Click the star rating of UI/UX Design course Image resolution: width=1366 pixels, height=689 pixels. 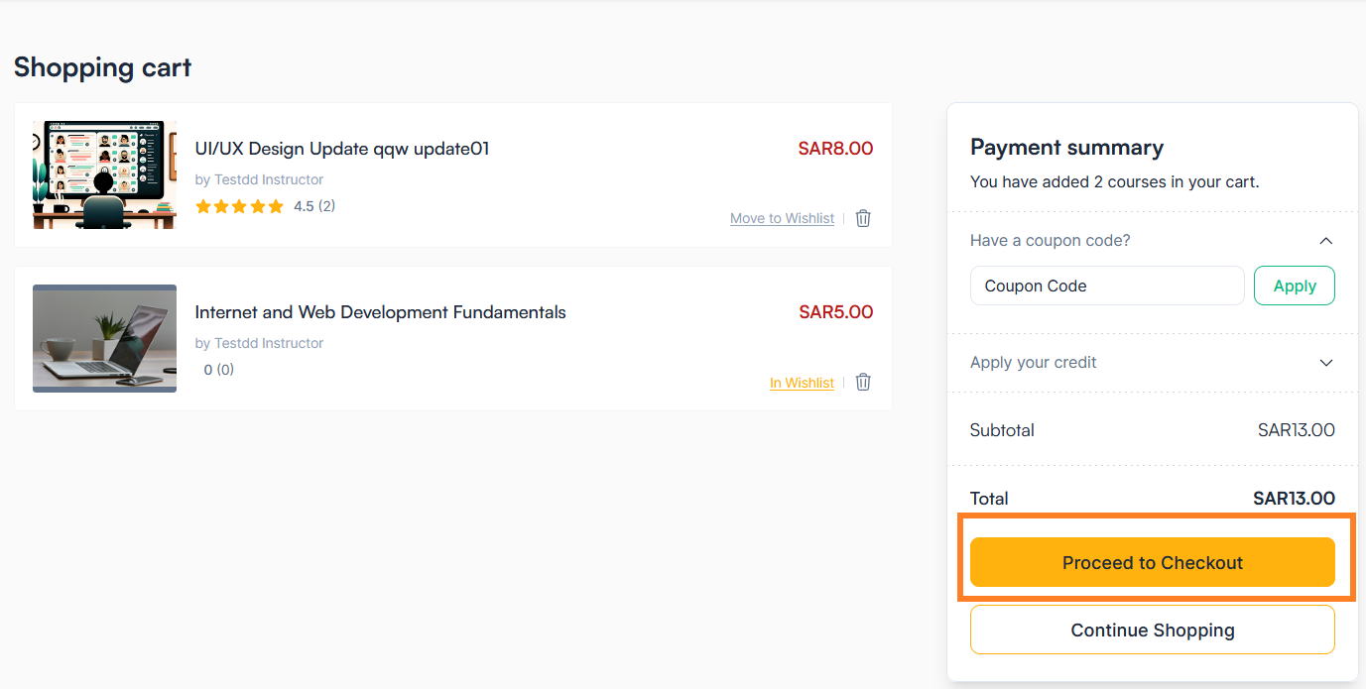point(239,206)
